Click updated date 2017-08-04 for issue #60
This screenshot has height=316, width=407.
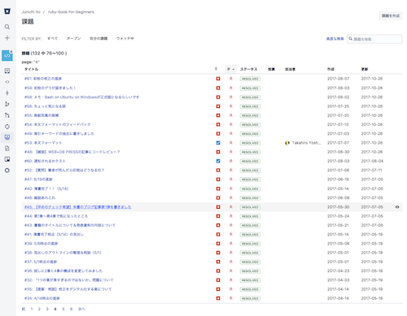coord(372,161)
